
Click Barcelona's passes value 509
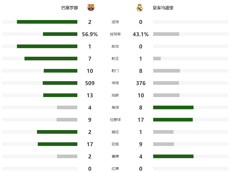pos(90,83)
